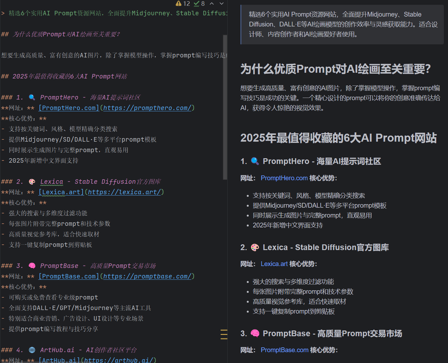
Task: Click preview bullet '提供Midjourney/SD/DALL·E等多平台prompt模板'
Action: (x=319, y=205)
